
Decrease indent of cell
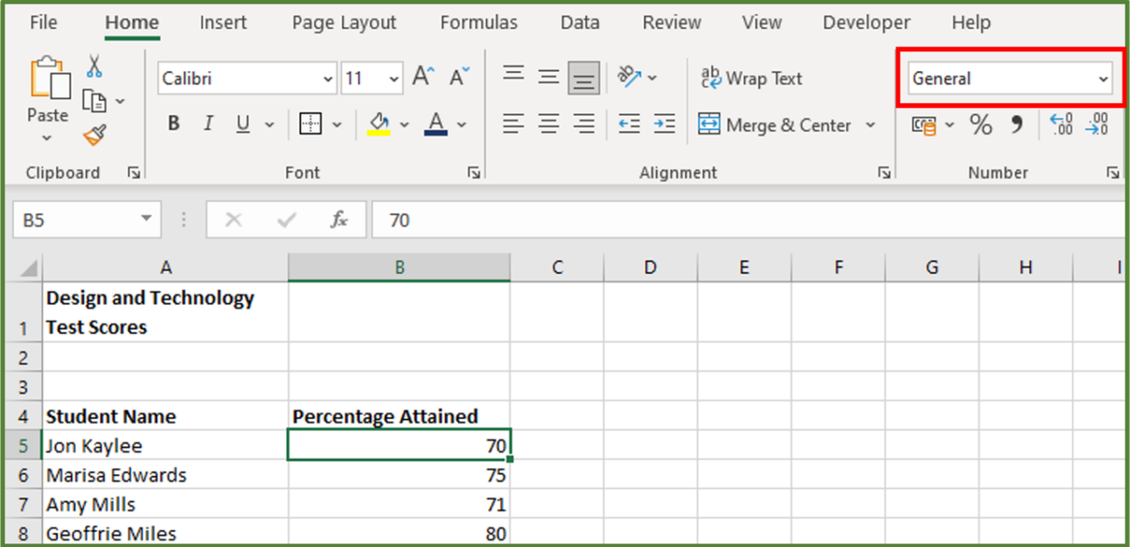point(629,124)
